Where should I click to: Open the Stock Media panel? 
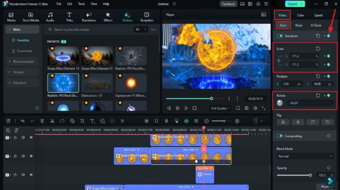[31, 17]
